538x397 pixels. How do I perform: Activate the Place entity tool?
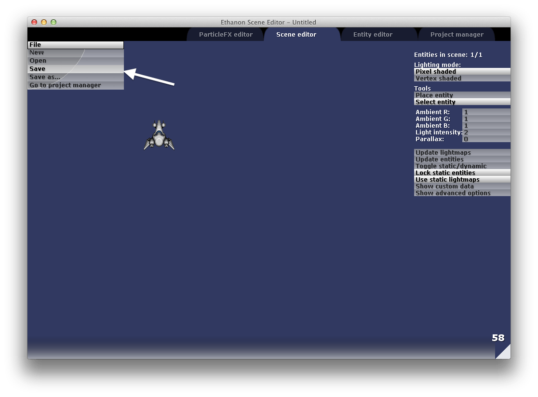462,95
